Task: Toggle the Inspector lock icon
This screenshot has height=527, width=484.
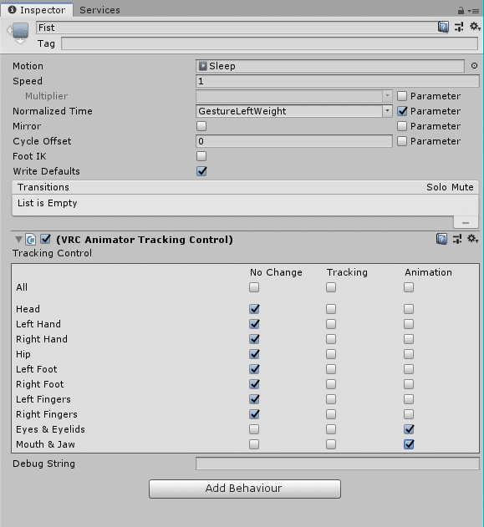Action: point(461,10)
